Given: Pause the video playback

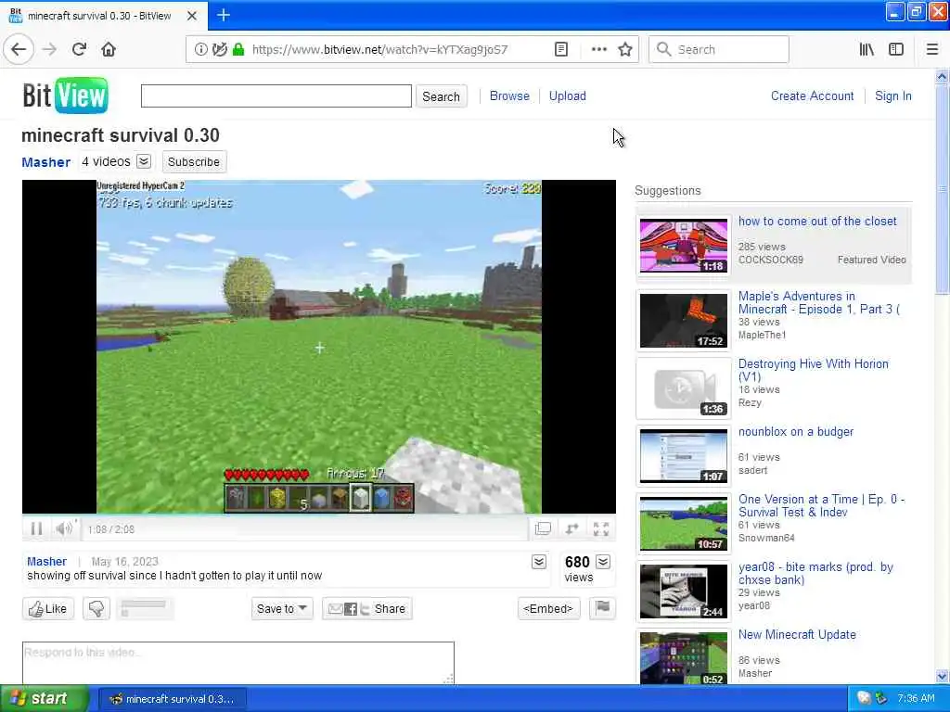Looking at the screenshot, I should 36,529.
